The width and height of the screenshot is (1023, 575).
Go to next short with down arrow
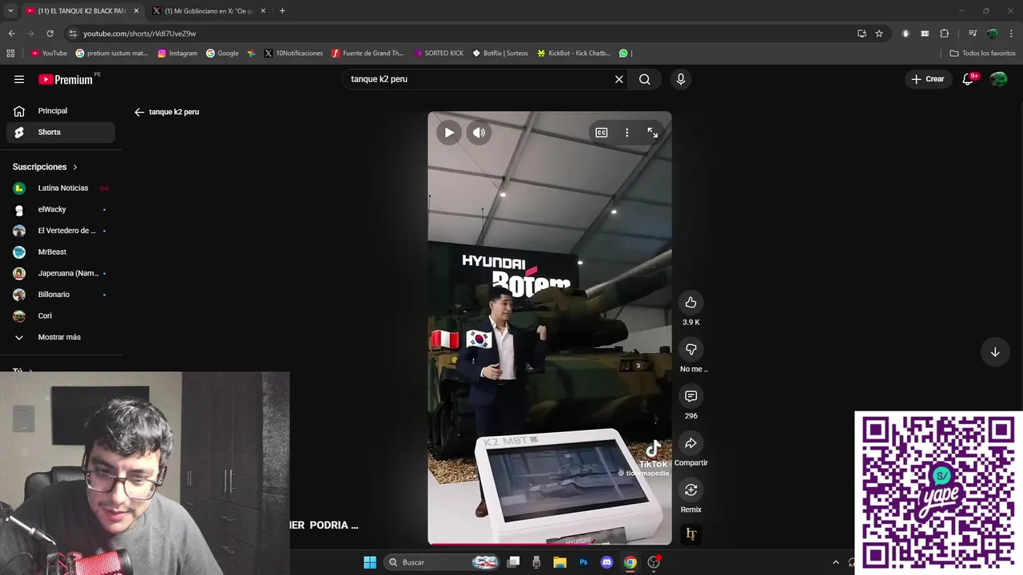pos(995,351)
